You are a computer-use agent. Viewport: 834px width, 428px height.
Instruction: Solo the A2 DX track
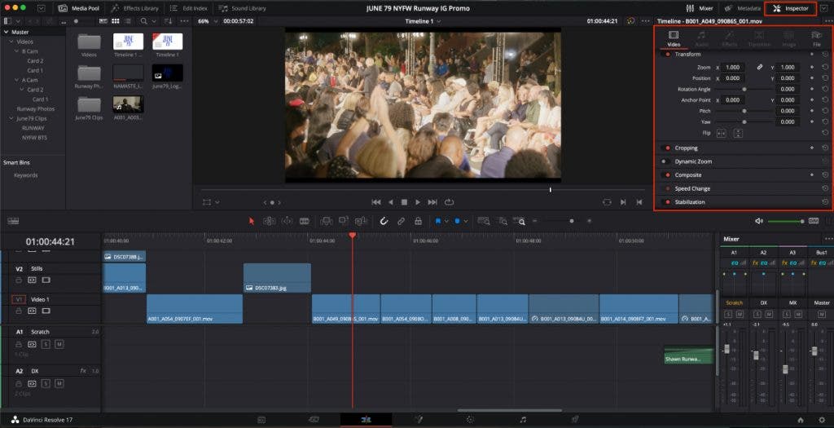pos(46,384)
